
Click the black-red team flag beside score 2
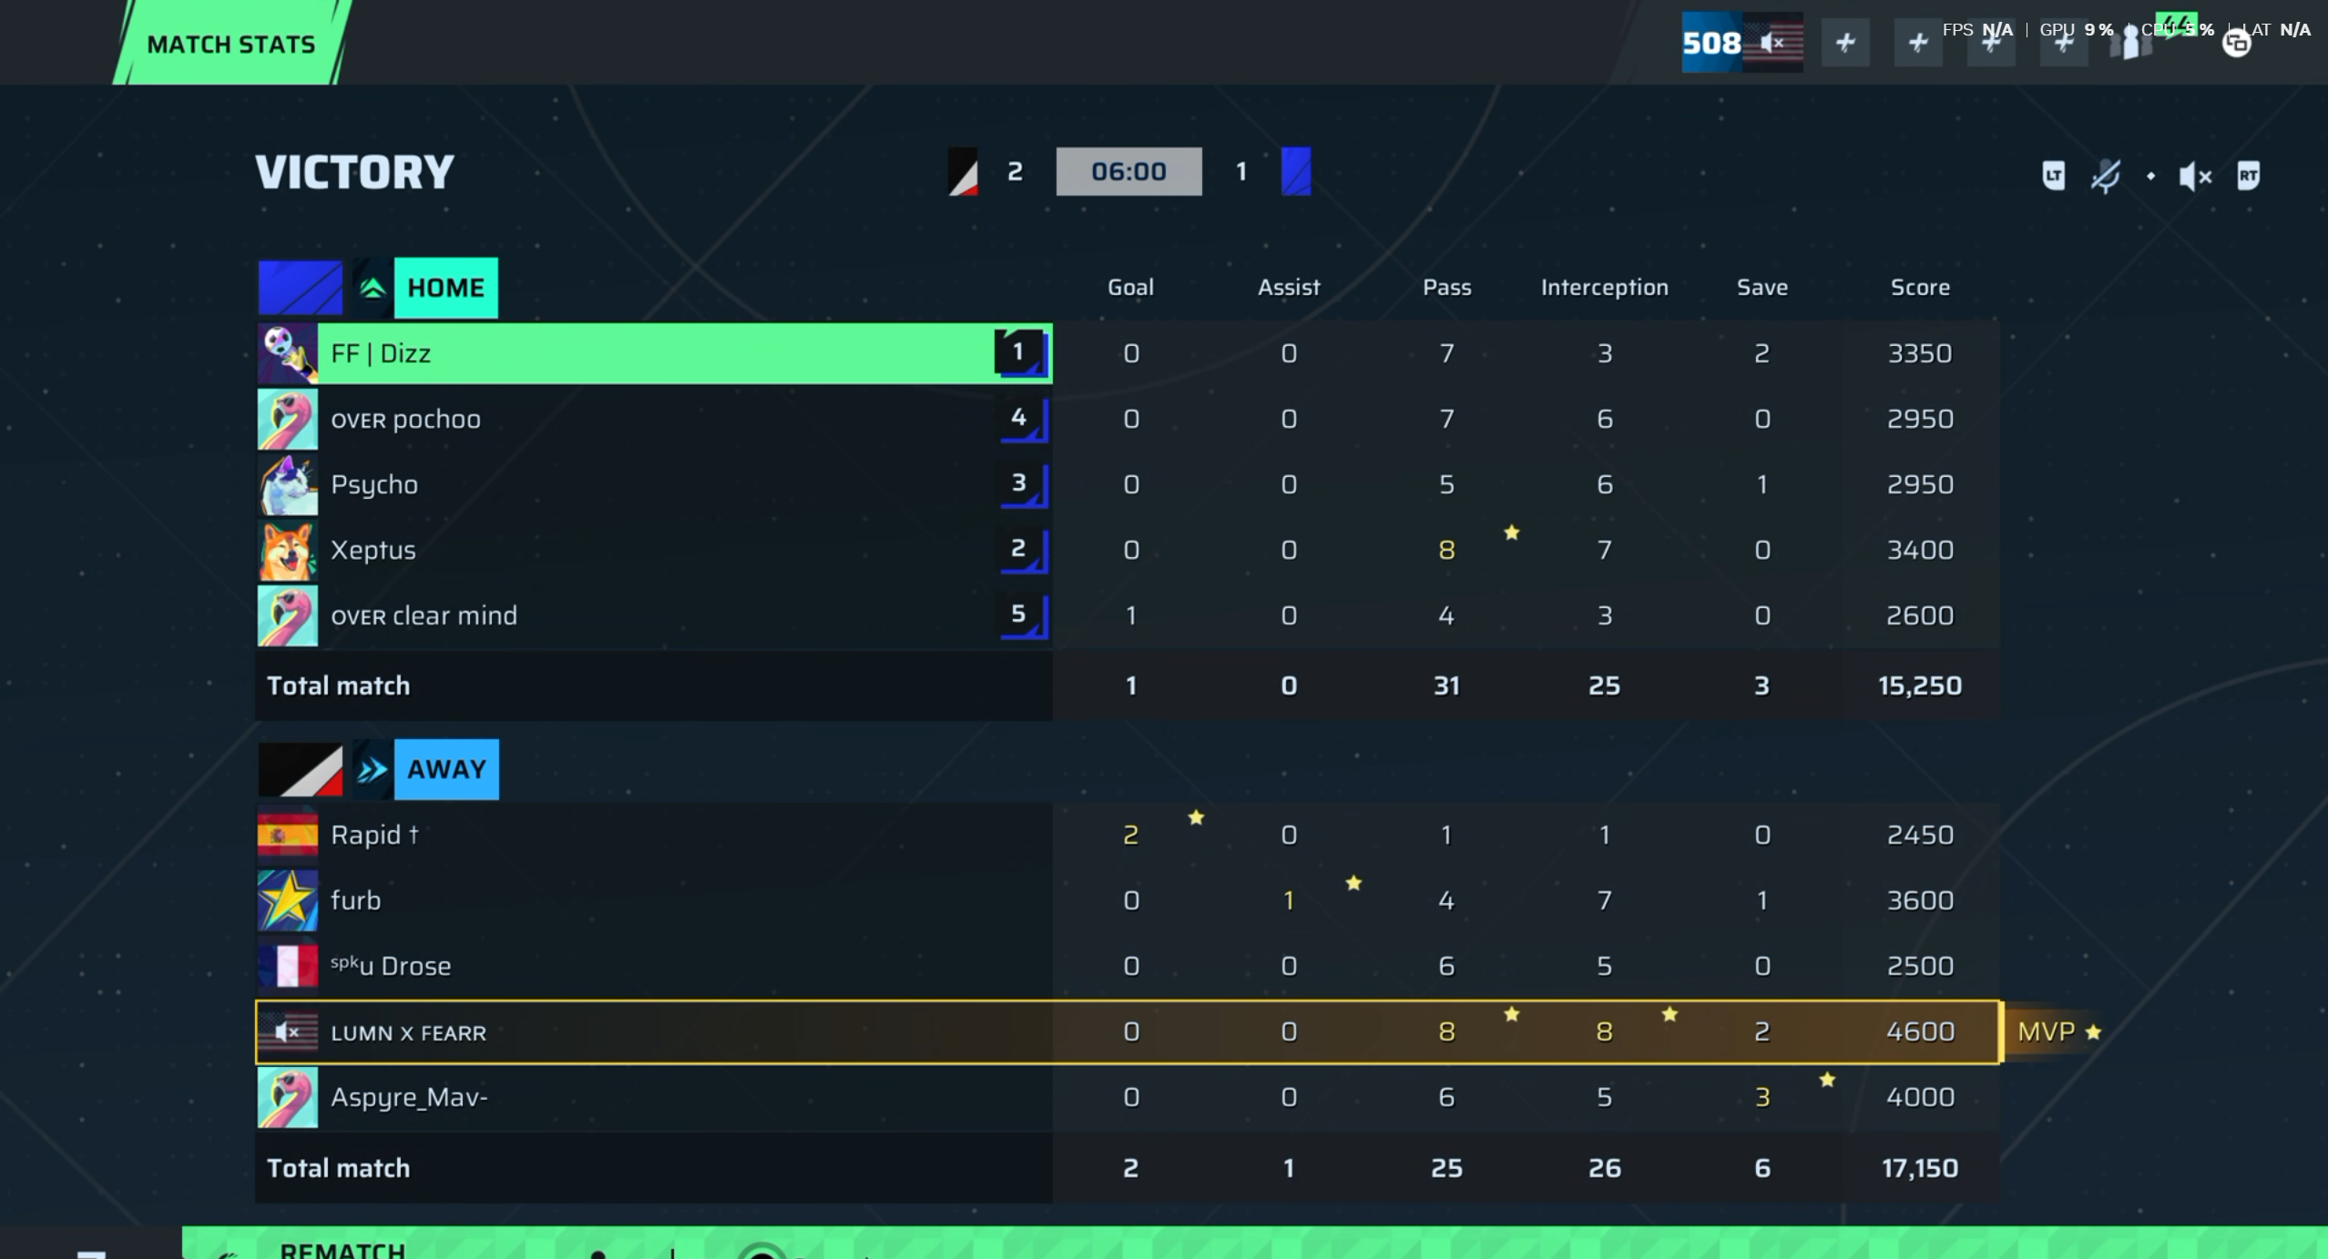(963, 171)
